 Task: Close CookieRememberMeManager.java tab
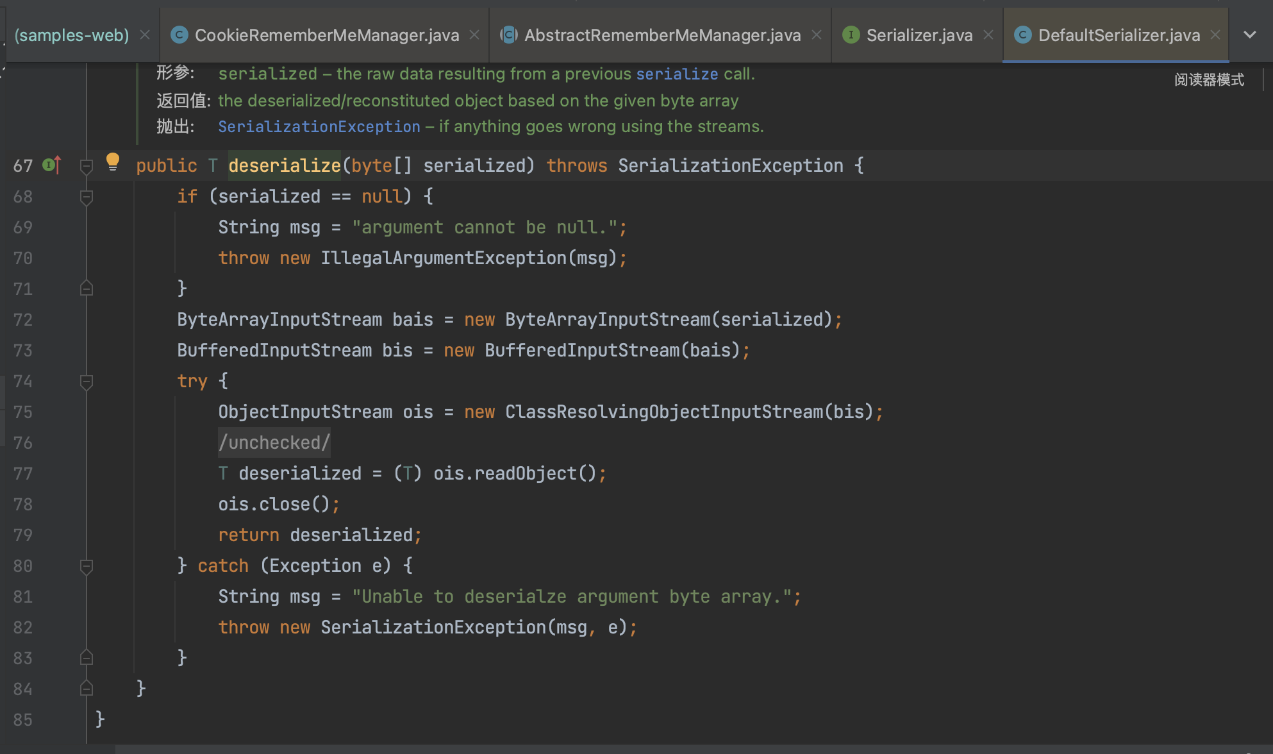click(474, 35)
